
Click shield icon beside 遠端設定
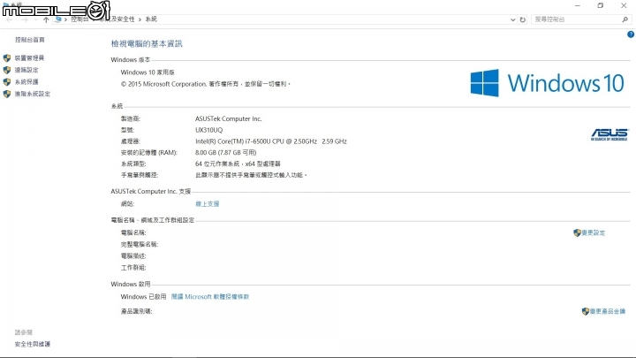[7, 70]
